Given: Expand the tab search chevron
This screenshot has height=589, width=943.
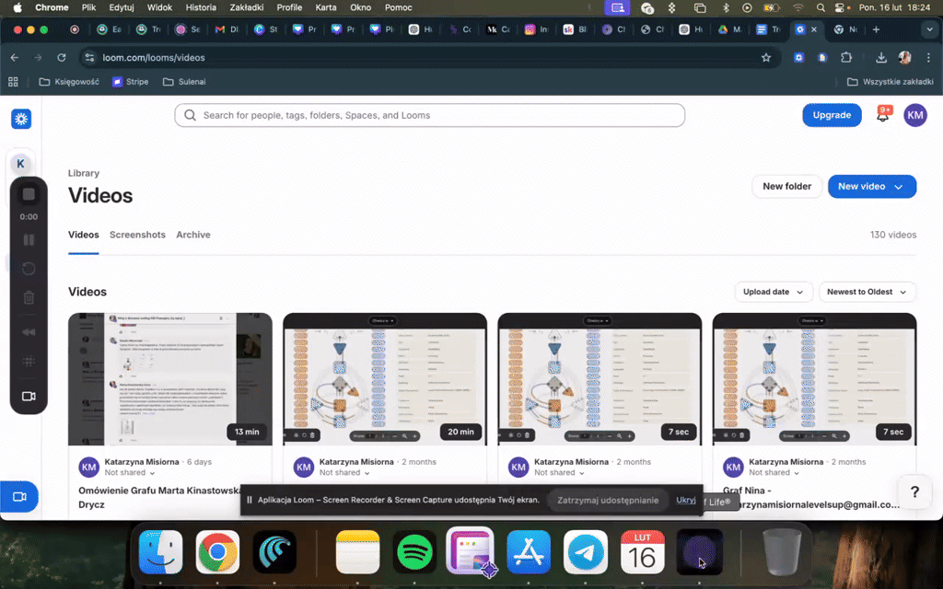Looking at the screenshot, I should click(929, 29).
